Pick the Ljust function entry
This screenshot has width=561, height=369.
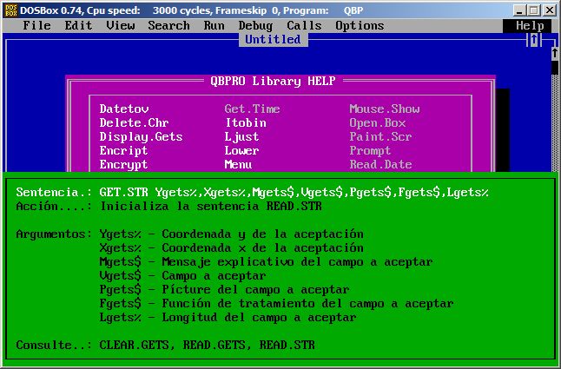click(x=241, y=137)
